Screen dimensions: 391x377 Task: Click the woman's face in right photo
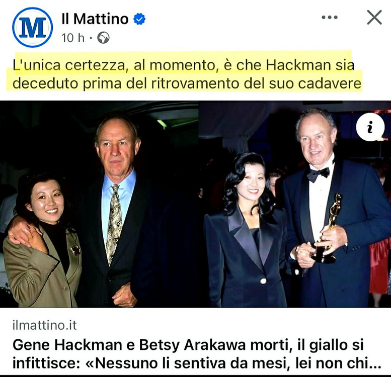point(252,180)
